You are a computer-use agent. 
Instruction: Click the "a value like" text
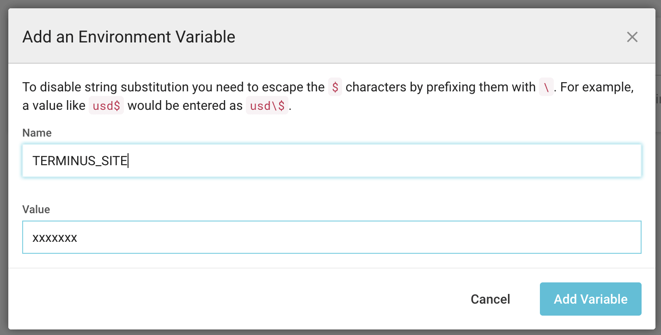[x=54, y=106]
